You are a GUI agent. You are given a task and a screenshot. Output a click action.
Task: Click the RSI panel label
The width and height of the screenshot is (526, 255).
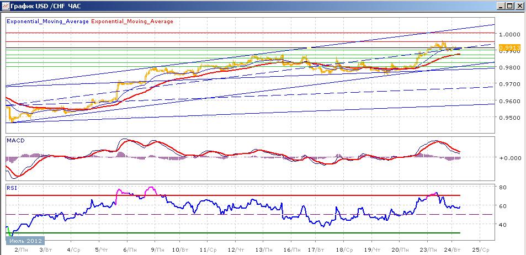pyautogui.click(x=12, y=188)
